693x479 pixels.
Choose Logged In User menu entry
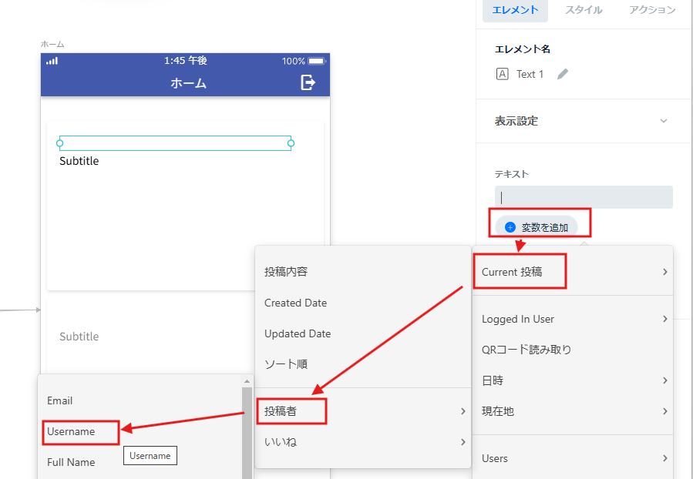tap(572, 319)
